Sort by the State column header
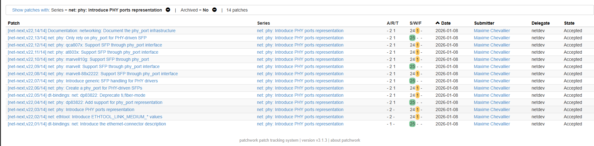Viewport: 594px width, 146px height. (x=569, y=23)
